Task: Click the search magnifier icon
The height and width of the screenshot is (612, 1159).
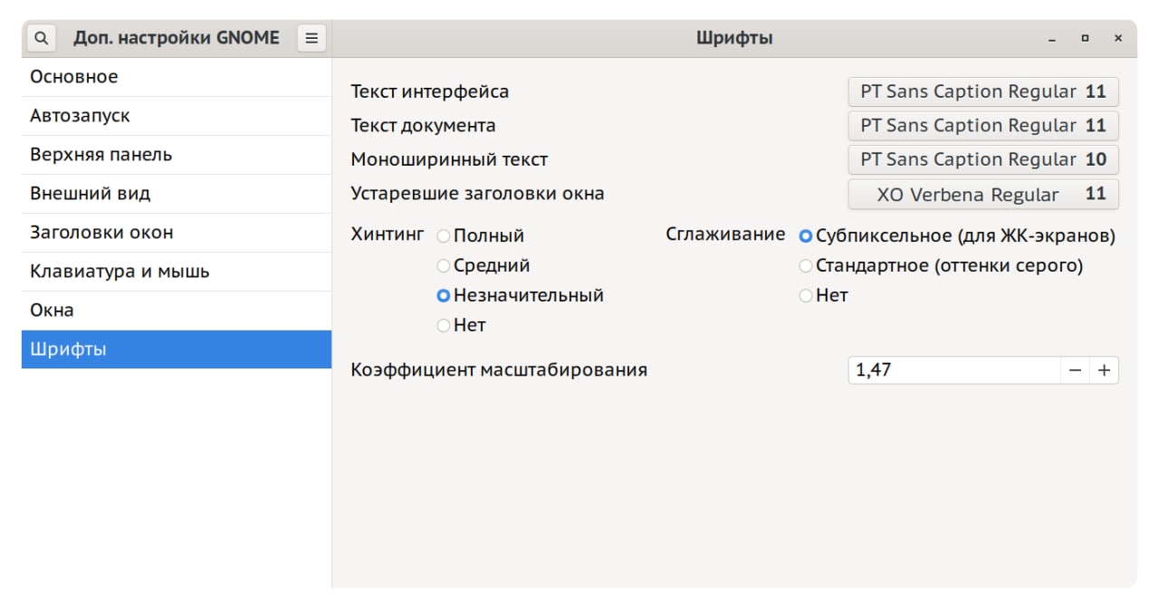Action: (x=42, y=38)
